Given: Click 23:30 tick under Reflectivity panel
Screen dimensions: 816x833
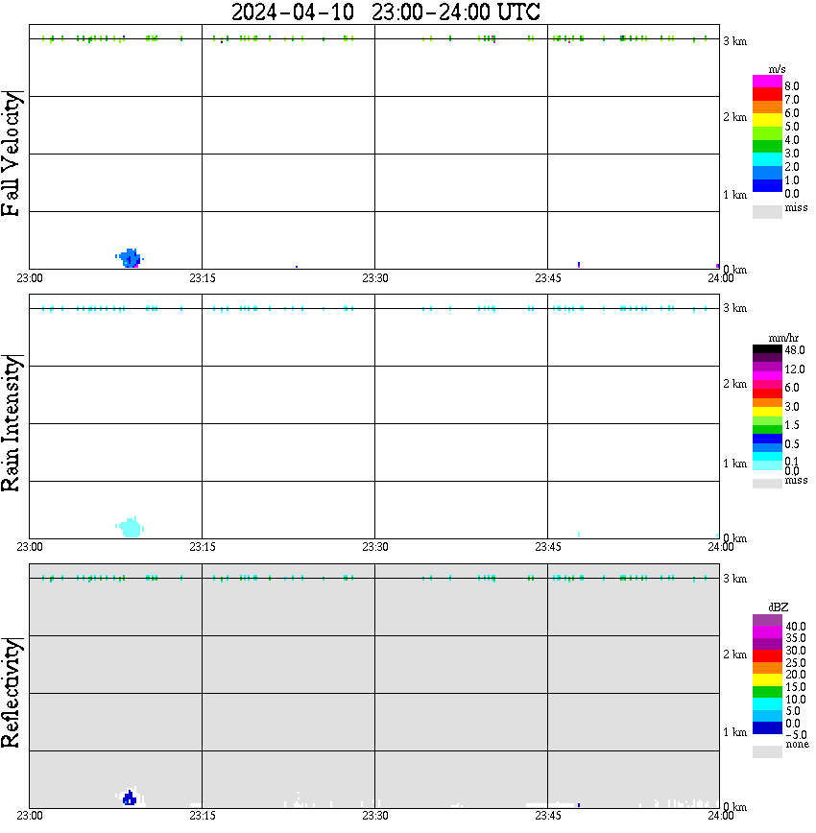Looking at the screenshot, I should click(375, 816).
